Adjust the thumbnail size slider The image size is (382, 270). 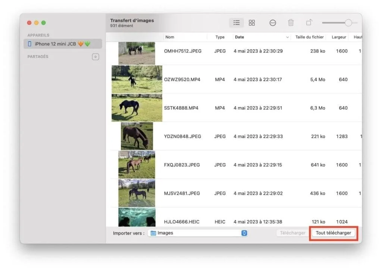(x=348, y=23)
